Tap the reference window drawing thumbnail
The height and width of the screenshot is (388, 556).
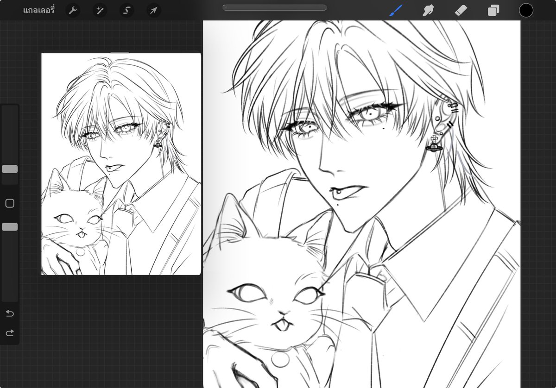121,164
